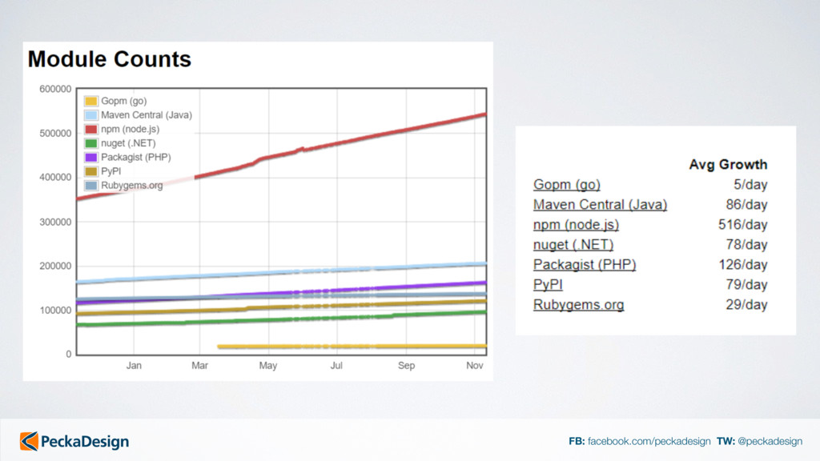Click the 516/day growth value
This screenshot has width=820, height=461.
(x=742, y=225)
